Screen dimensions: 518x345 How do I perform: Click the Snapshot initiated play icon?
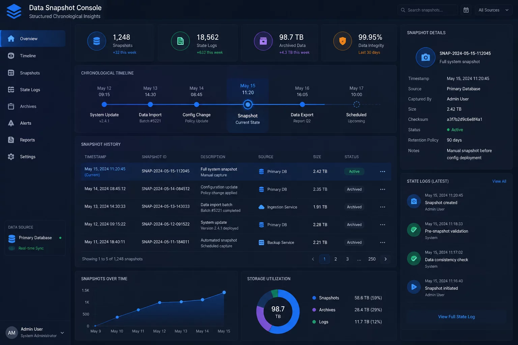click(414, 287)
